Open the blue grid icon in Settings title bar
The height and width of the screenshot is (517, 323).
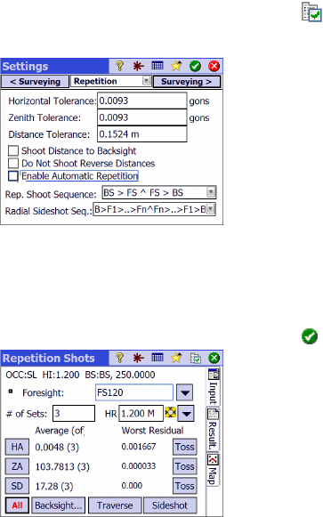pos(157,66)
